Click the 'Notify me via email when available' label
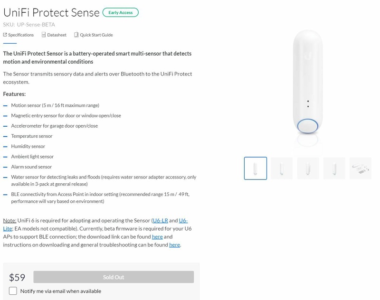Image resolution: width=380 pixels, height=300 pixels. (x=60, y=291)
